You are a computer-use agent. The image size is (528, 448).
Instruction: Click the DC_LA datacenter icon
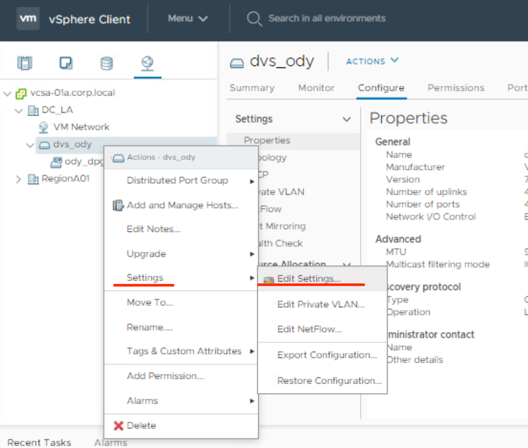tap(33, 110)
